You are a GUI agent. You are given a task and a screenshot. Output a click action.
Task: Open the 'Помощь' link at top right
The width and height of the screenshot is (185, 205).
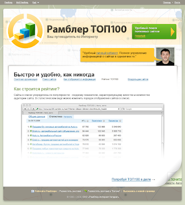click(x=167, y=3)
